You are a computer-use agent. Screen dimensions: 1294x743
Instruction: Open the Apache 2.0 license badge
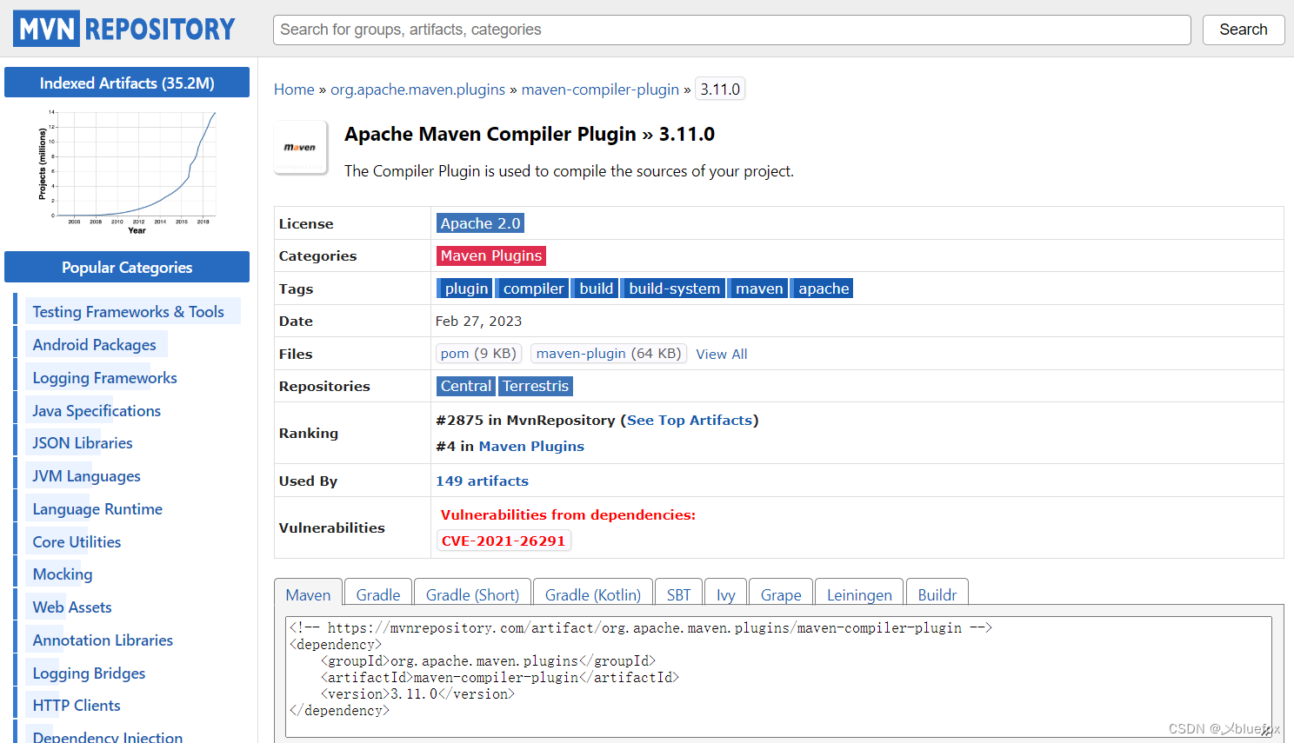click(x=479, y=222)
